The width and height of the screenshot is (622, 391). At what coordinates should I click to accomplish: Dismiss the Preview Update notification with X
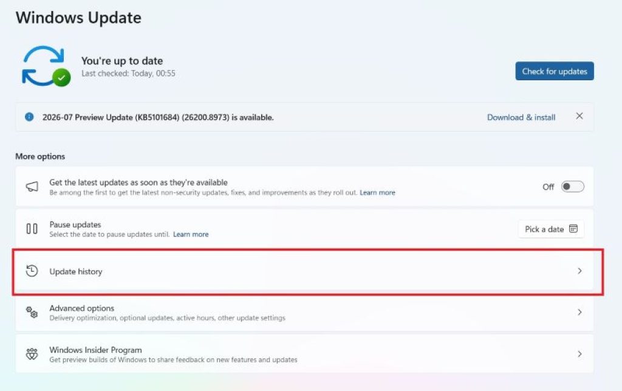tap(579, 116)
